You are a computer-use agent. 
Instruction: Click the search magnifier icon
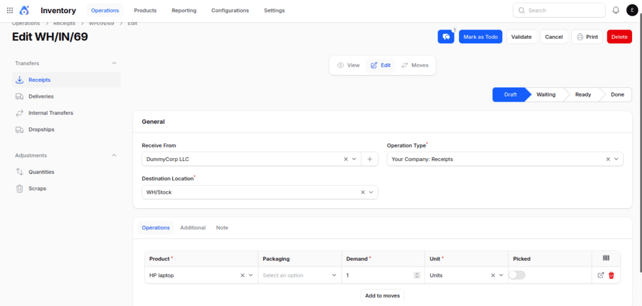tap(522, 10)
